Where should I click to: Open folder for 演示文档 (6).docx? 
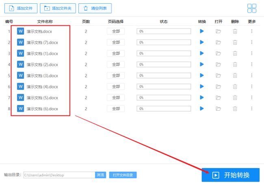pos(219,109)
